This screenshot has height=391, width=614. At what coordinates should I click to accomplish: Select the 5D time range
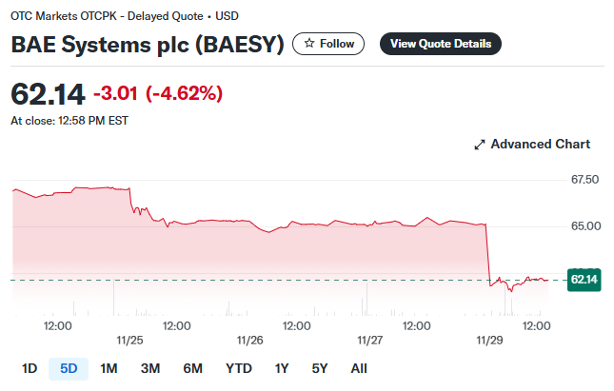coord(69,369)
